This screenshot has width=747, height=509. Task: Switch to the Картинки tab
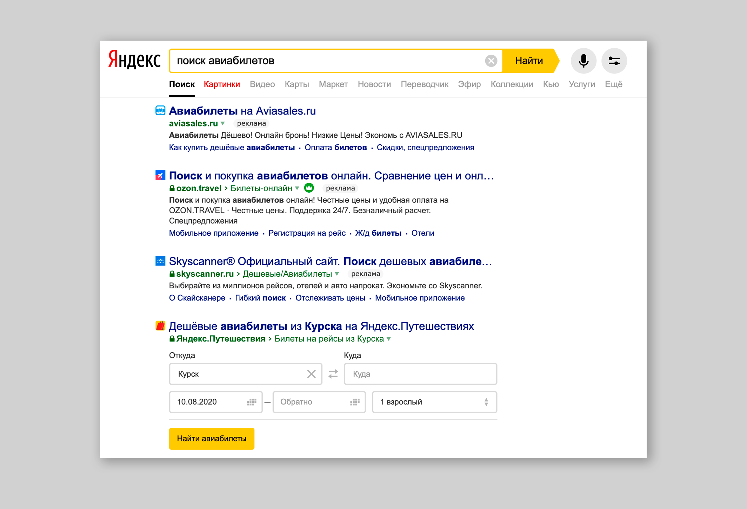coord(222,84)
